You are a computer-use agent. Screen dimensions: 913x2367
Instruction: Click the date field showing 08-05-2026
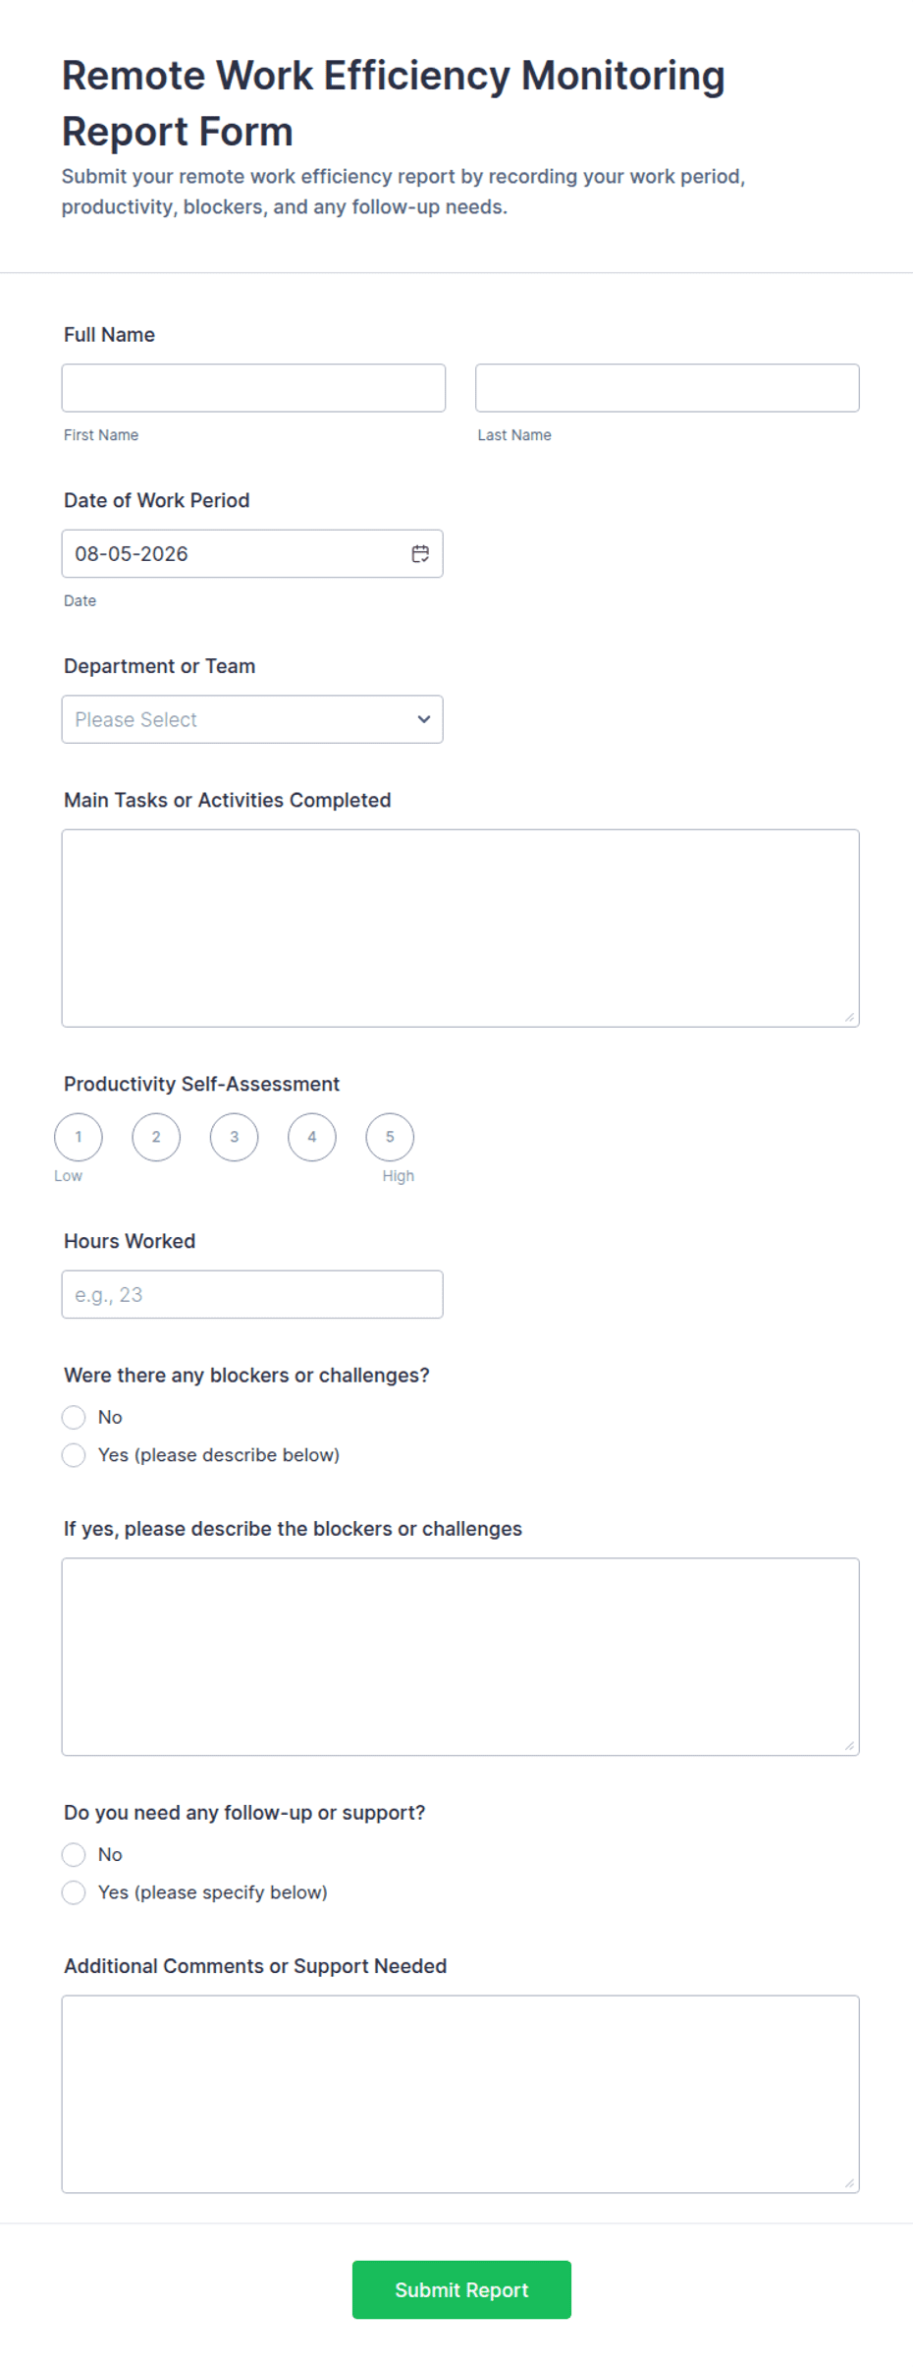point(252,554)
